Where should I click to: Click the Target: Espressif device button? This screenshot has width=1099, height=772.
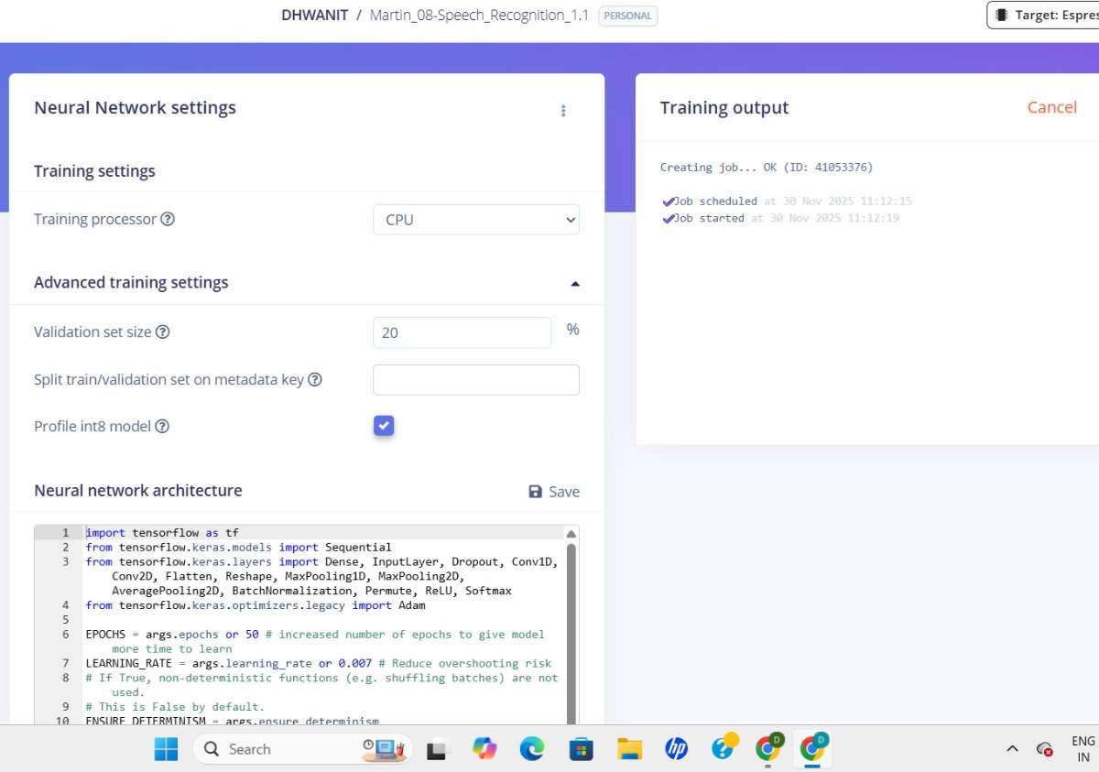[1044, 16]
